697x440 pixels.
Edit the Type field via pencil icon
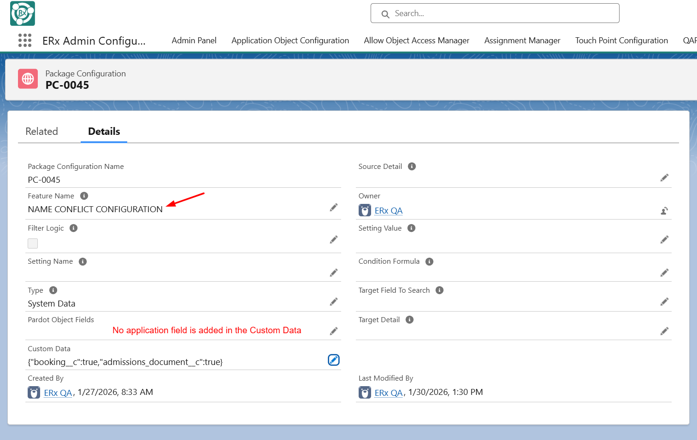tap(334, 302)
